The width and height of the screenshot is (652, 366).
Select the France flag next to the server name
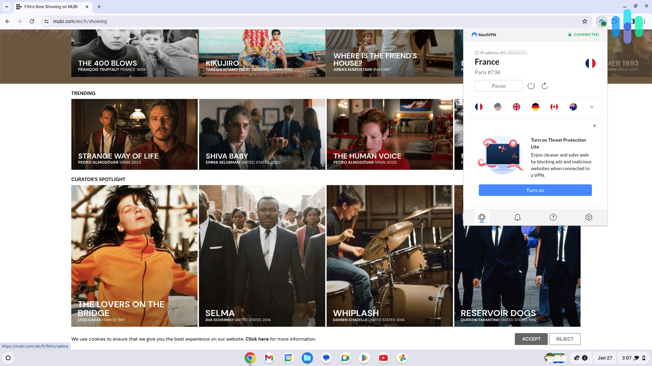point(591,63)
